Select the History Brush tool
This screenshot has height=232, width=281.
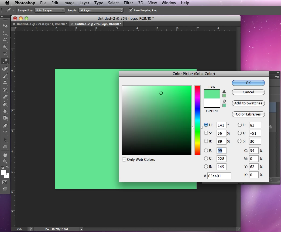tap(5, 90)
